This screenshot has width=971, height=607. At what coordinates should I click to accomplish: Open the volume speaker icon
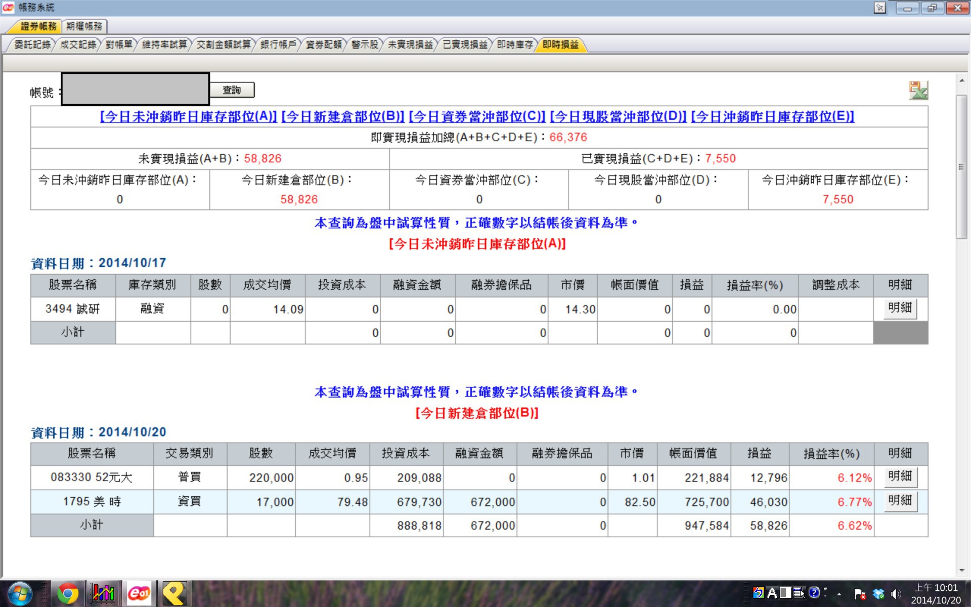[x=896, y=594]
